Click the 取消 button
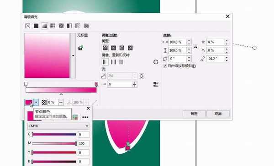The image size is (274, 166). tap(218, 114)
